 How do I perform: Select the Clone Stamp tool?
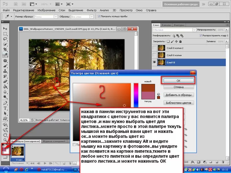[5, 71]
